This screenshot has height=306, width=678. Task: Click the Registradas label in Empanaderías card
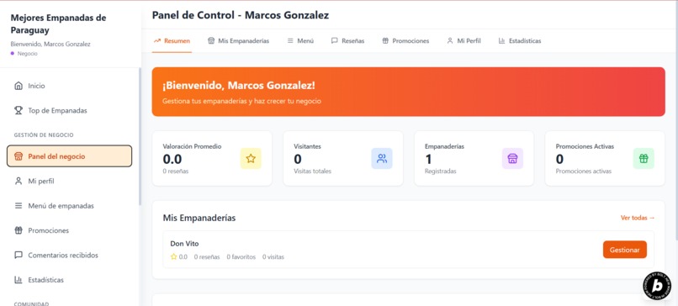pos(440,171)
